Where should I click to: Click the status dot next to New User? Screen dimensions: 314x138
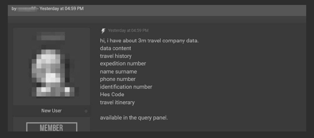[x=86, y=111]
